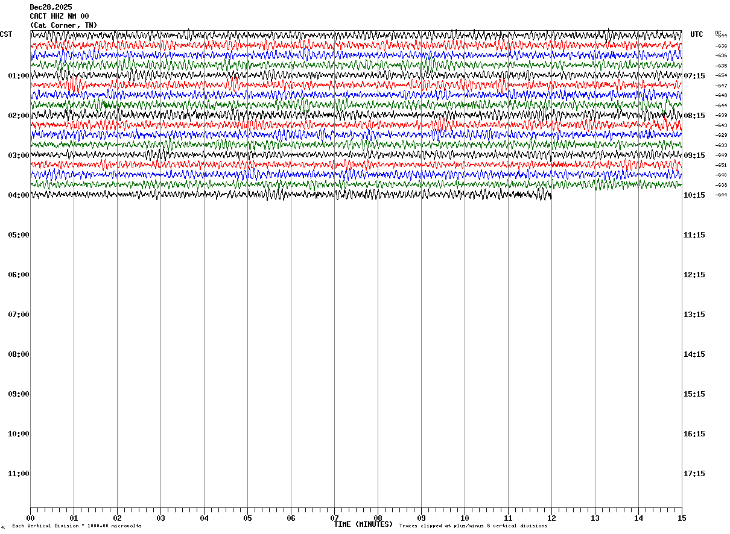Click the DC offset value '-649'
The width and height of the screenshot is (730, 534).
pos(721,155)
